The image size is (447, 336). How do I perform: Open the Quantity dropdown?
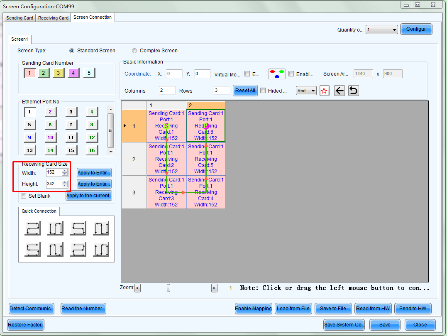381,30
